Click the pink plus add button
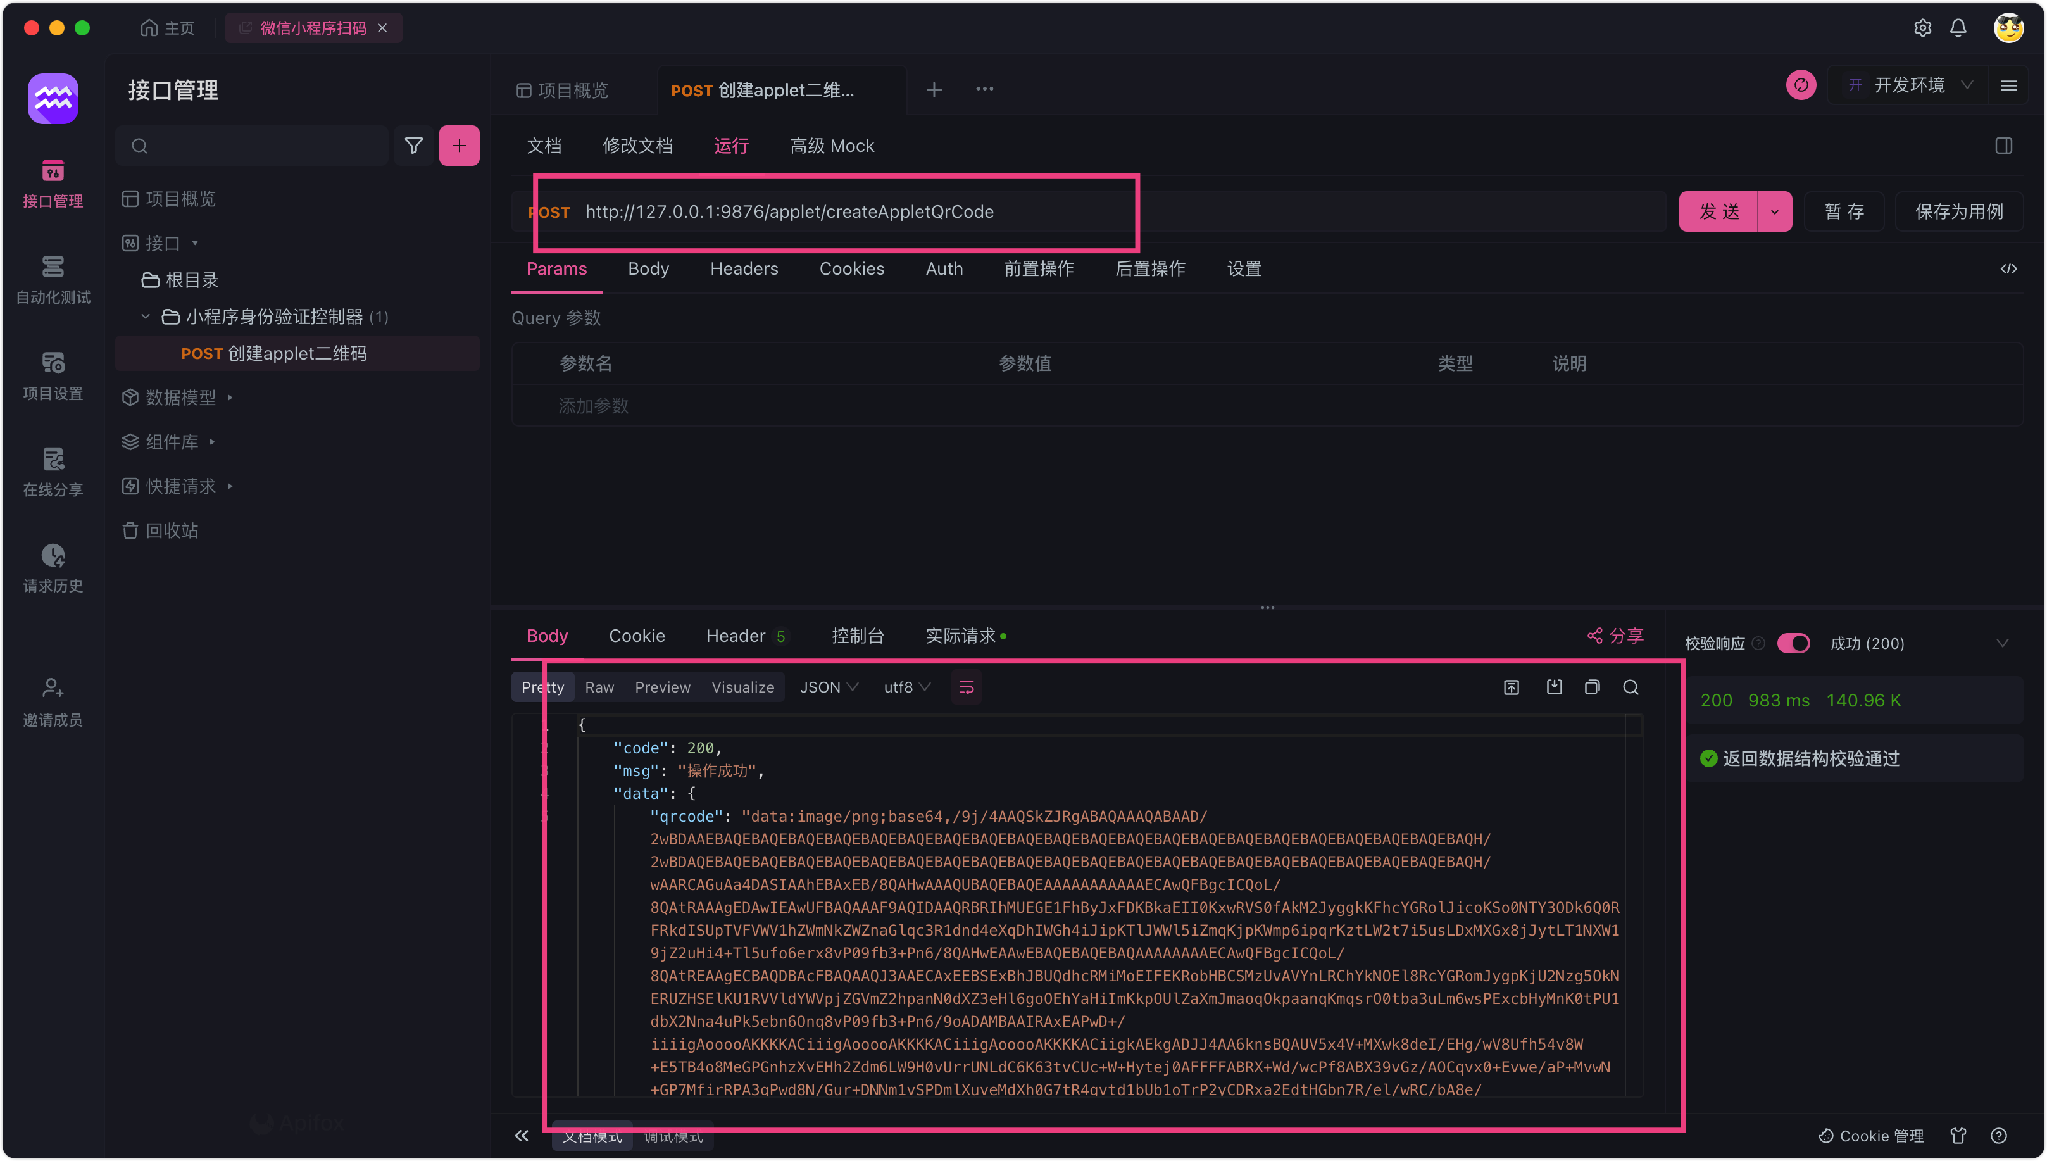The height and width of the screenshot is (1161, 2047). pyautogui.click(x=459, y=145)
